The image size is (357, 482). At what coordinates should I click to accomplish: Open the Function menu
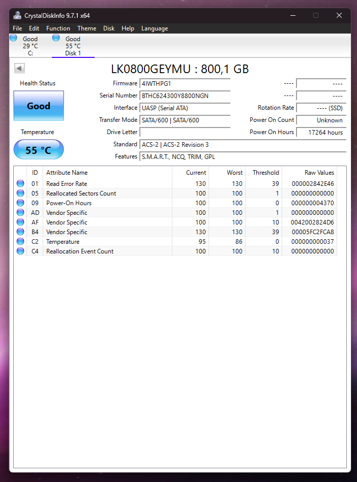tap(58, 28)
